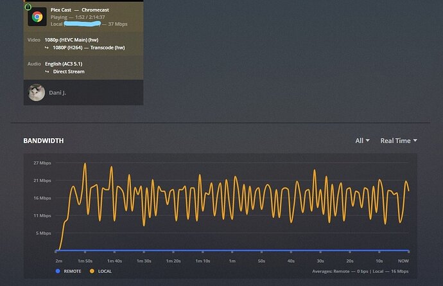Click the 1m 20s time axis label
The image size is (443, 286).
[173, 261]
